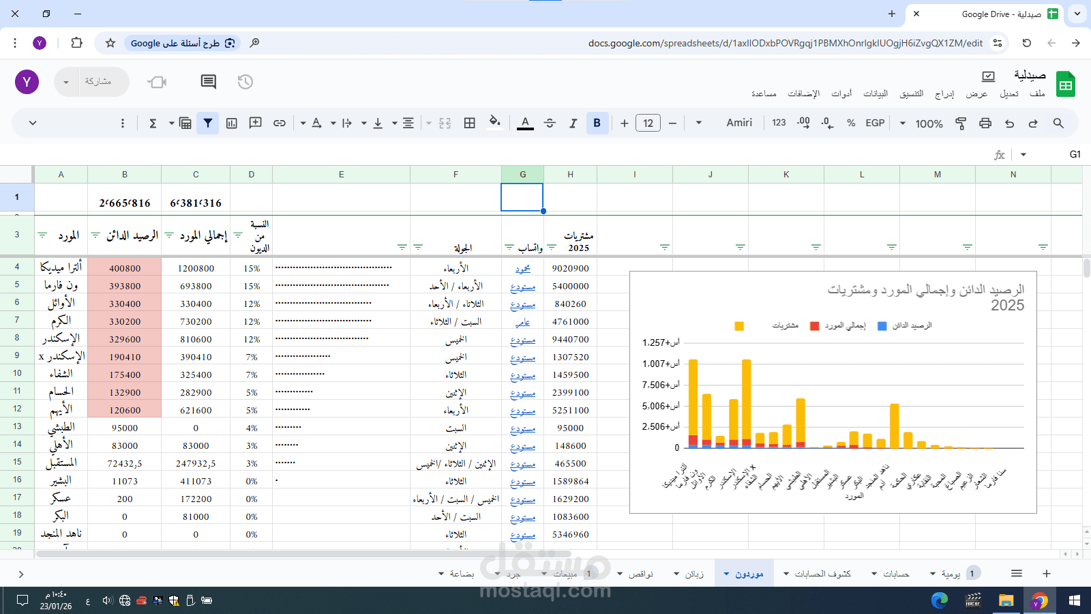Screen dimensions: 1091x614
Task: Start a Meet call camera icon
Action: tap(158, 82)
